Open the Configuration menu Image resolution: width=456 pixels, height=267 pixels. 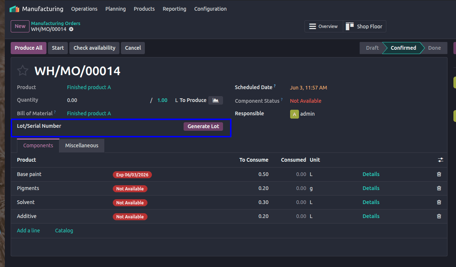tap(210, 9)
